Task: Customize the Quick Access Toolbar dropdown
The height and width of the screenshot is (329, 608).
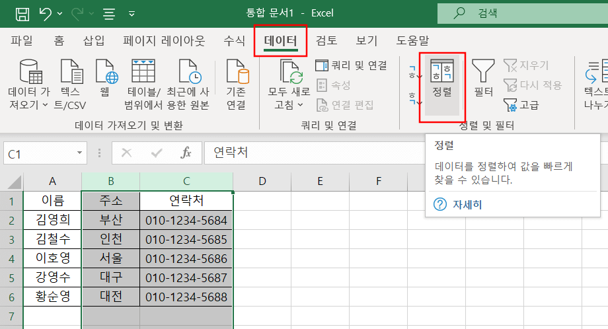Action: pyautogui.click(x=132, y=14)
